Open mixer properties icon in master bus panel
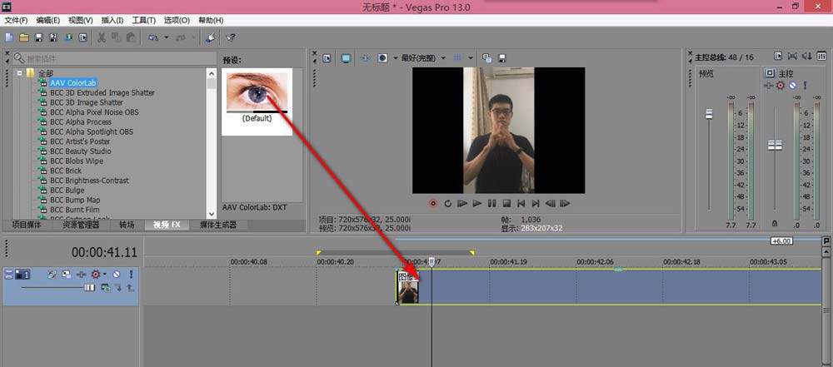 [778, 57]
